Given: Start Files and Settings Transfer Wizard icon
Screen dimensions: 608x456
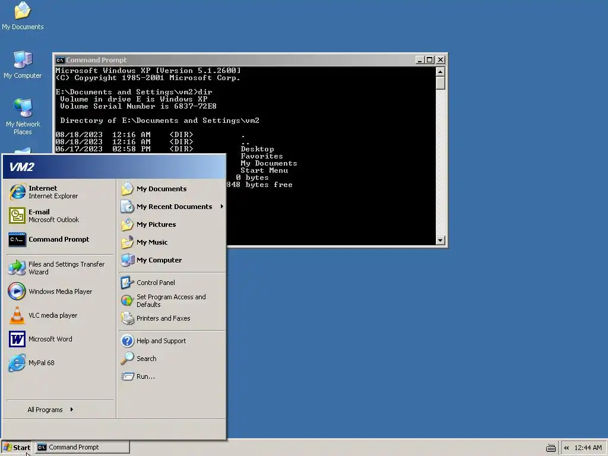Looking at the screenshot, I should pyautogui.click(x=17, y=268).
